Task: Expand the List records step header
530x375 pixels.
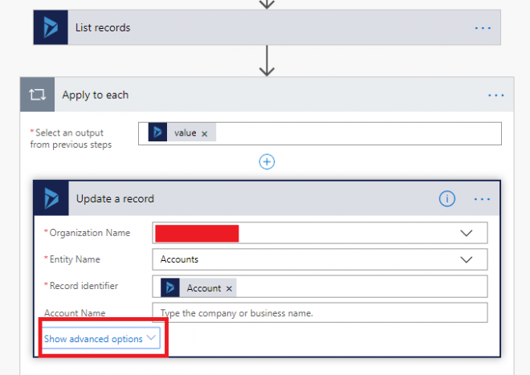Action: click(x=267, y=27)
